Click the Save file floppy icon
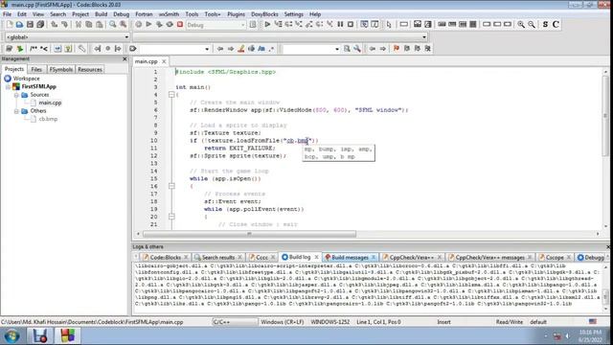The width and height of the screenshot is (613, 345). pos(30,25)
